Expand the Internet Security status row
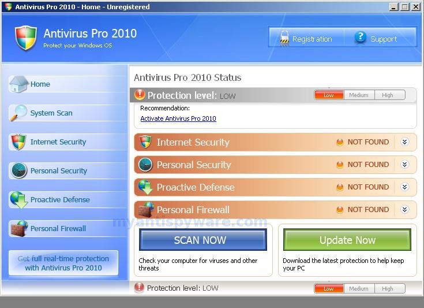Image resolution: width=424 pixels, height=308 pixels. (x=404, y=142)
